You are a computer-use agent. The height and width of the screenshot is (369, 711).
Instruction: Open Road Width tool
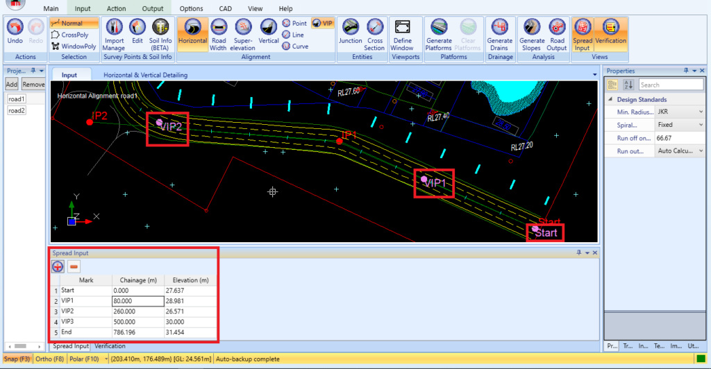pyautogui.click(x=219, y=35)
